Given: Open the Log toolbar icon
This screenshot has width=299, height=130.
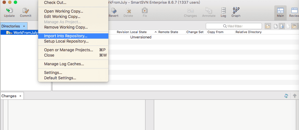Looking at the screenshot, I should coord(223,10).
